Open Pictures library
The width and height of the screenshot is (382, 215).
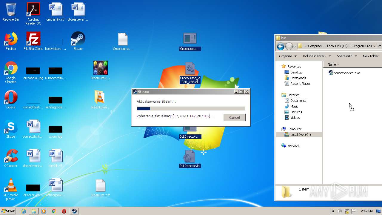point(296,112)
